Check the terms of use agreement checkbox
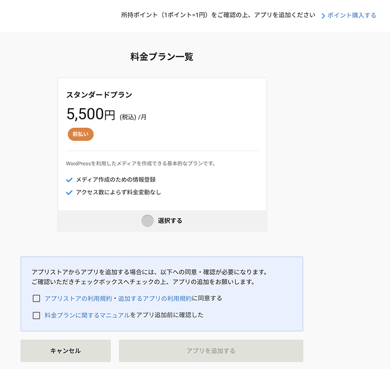The image size is (390, 369). tap(36, 298)
